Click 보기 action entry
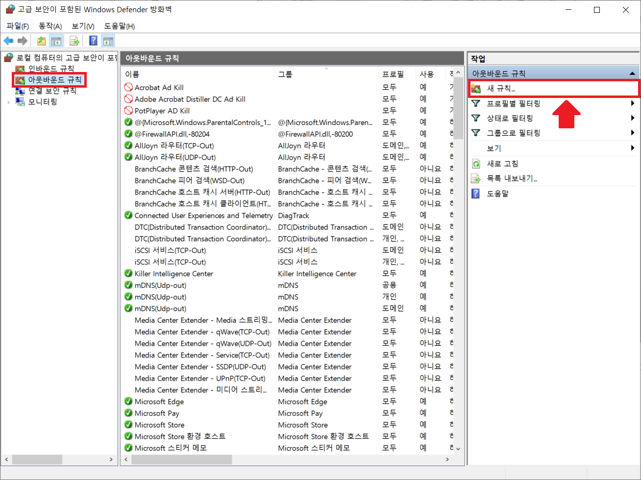Screen dimensions: 641x480 (494, 148)
